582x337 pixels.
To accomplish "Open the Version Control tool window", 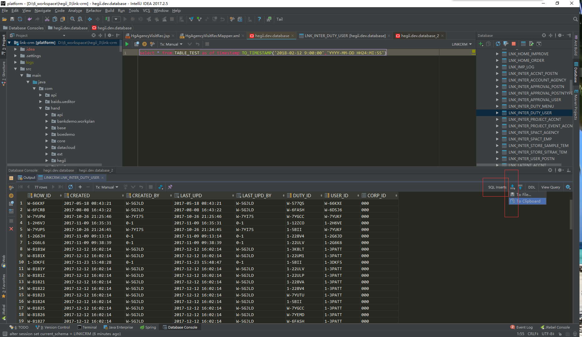I will coord(52,327).
